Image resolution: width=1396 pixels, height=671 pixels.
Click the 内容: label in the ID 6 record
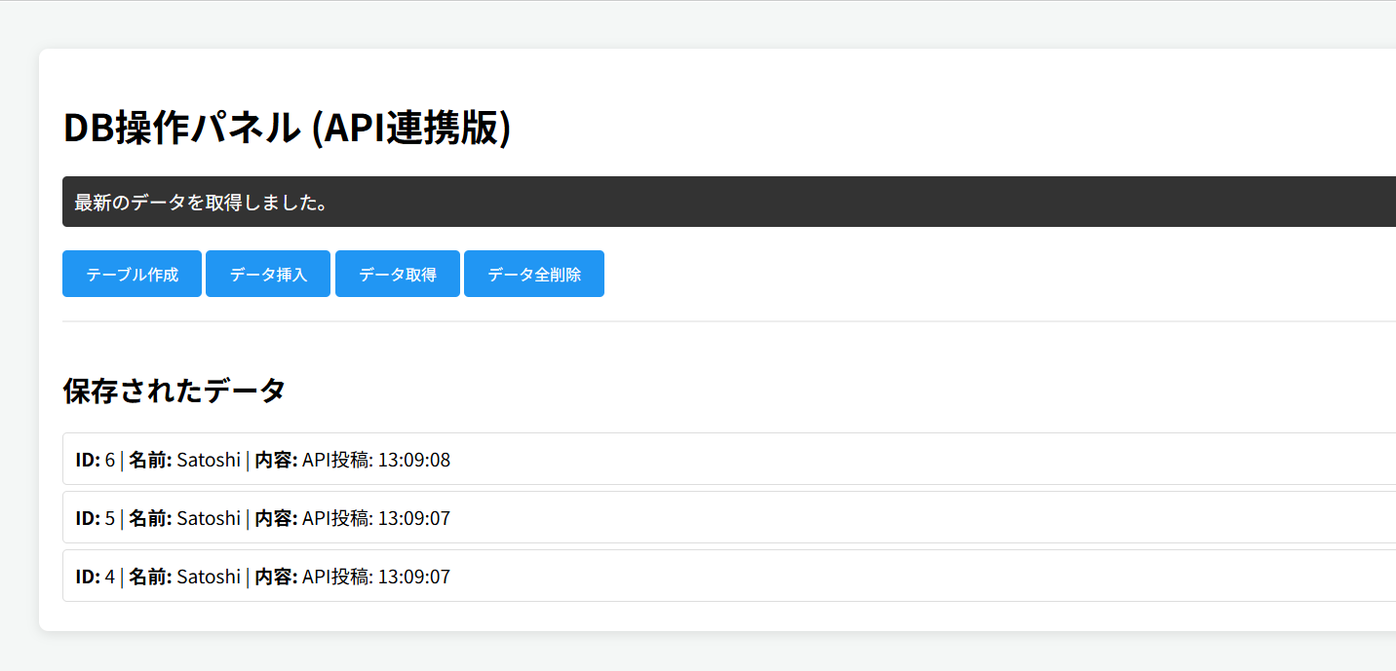click(x=276, y=460)
